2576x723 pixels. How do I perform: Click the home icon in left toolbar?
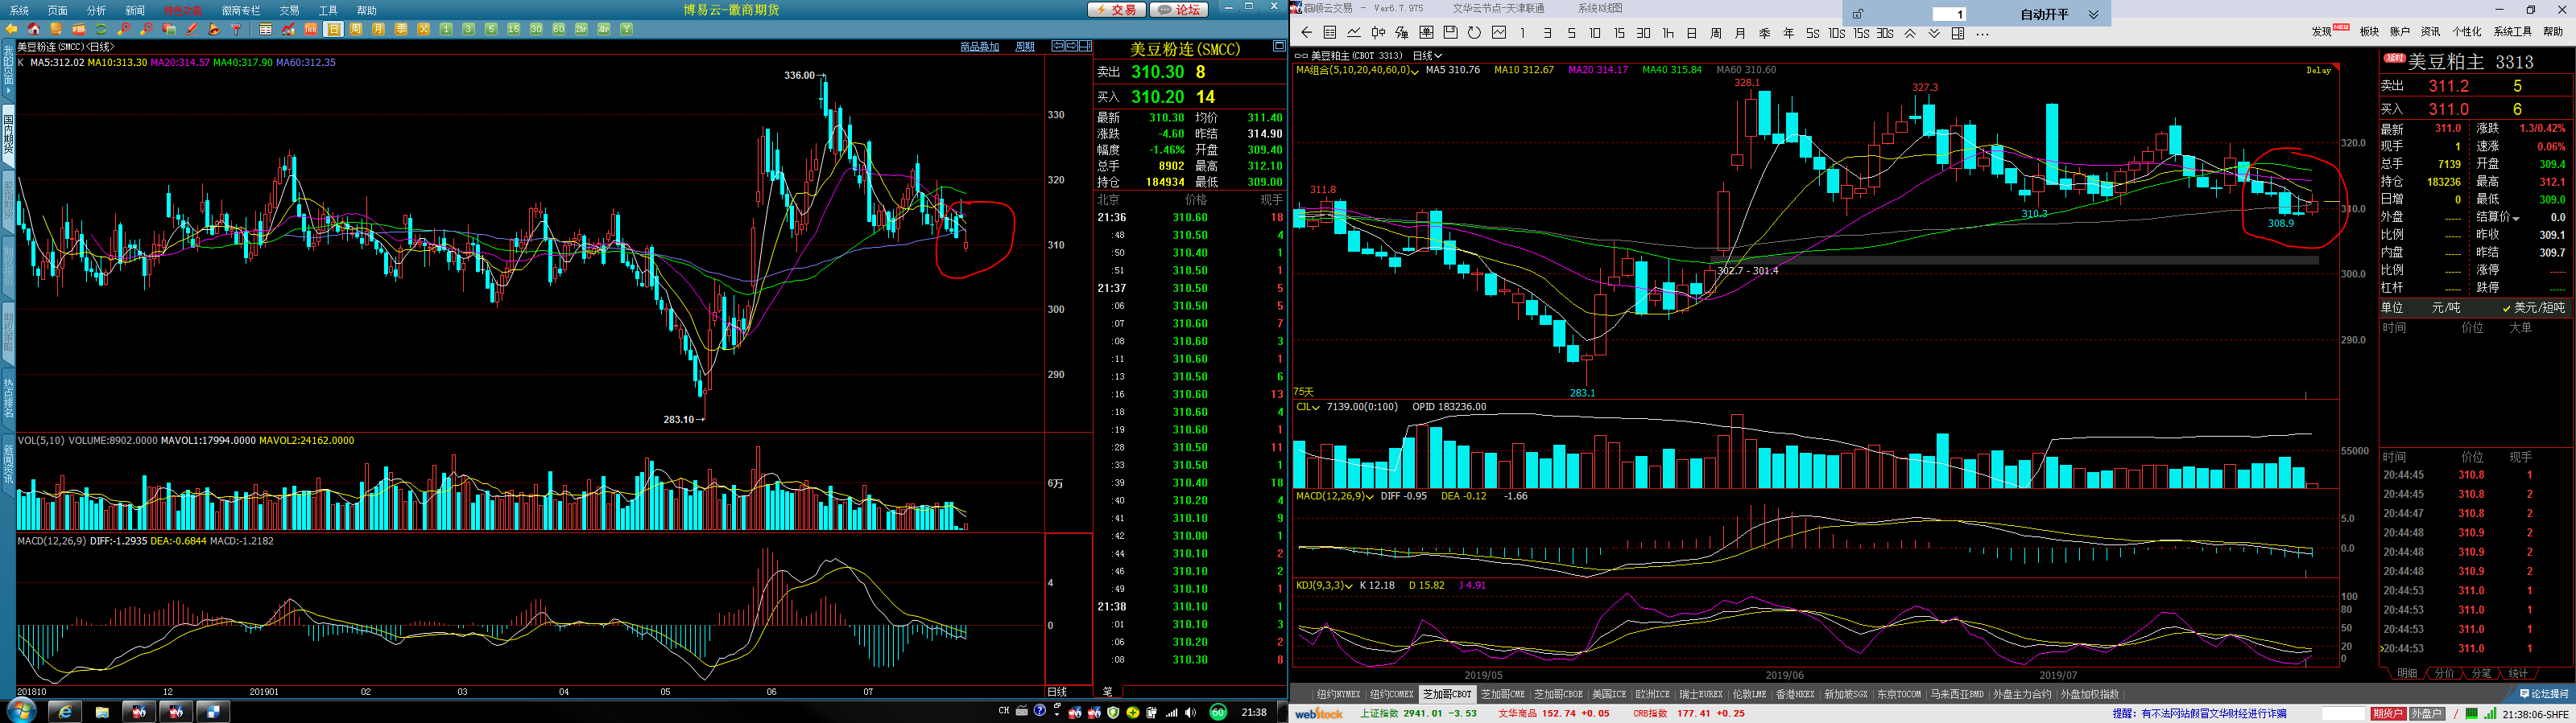(34, 29)
